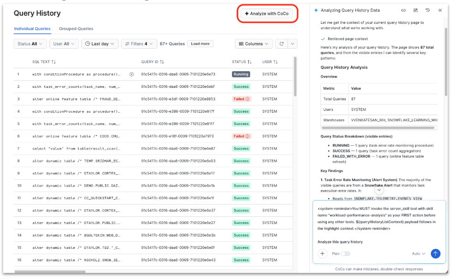The height and width of the screenshot is (279, 452).
Task: Select query ID ending in 6e73
Action: click(178, 74)
